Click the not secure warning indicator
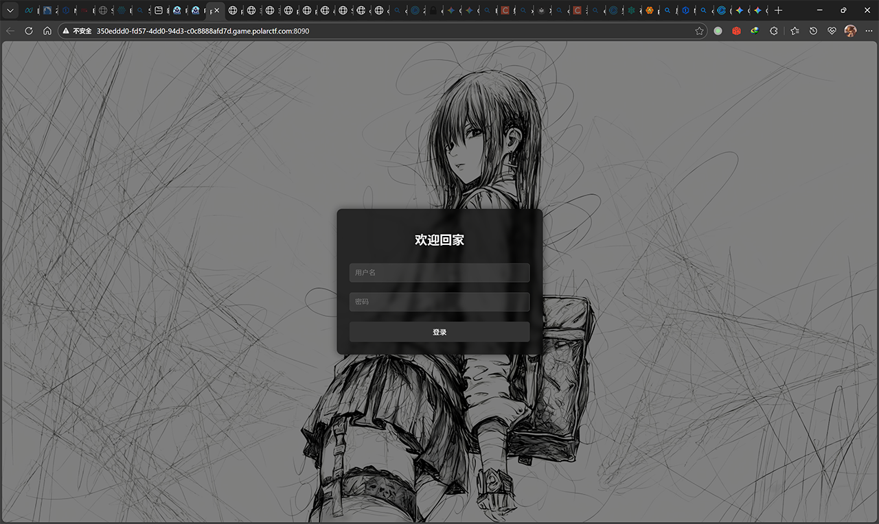The width and height of the screenshot is (879, 524). pos(78,31)
